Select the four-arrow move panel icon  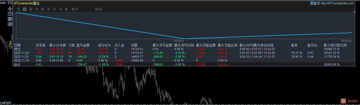(10, 9)
